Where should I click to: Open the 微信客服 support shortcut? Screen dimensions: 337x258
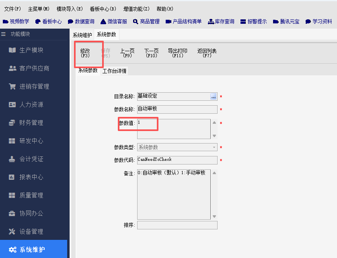pos(114,21)
